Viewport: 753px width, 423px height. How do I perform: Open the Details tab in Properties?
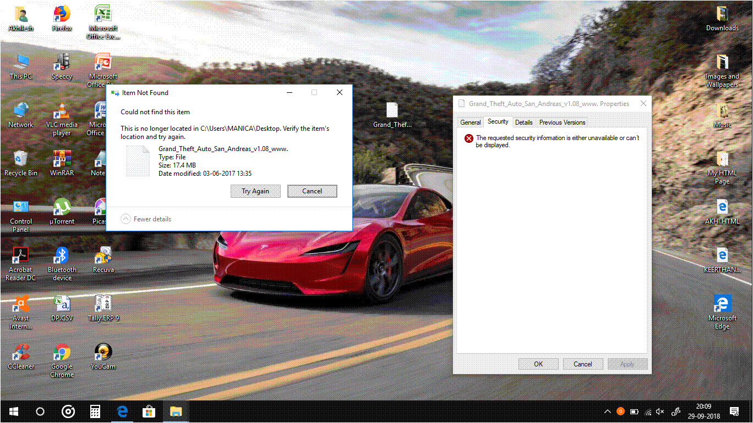[524, 123]
